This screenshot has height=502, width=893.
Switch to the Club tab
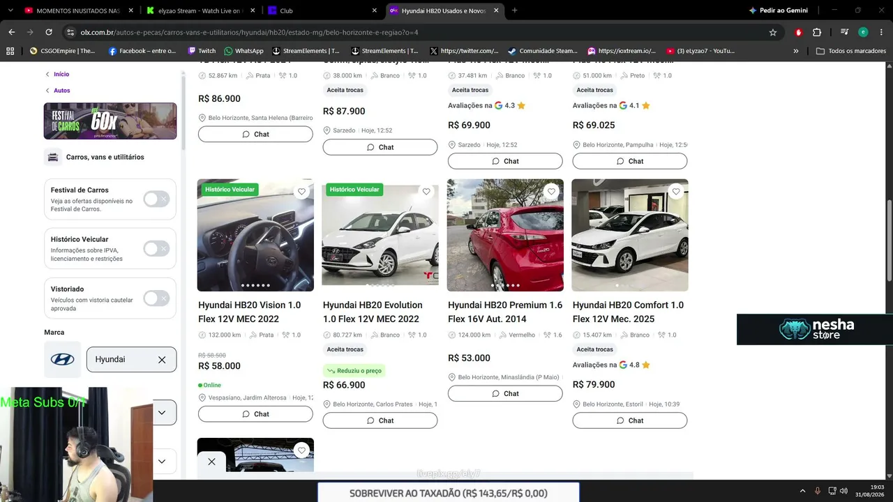321,10
